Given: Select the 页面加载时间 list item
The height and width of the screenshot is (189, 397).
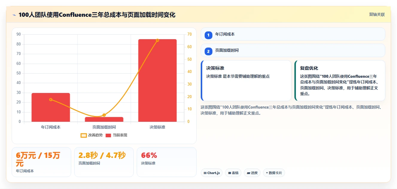Looking at the screenshot, I should pos(293,50).
